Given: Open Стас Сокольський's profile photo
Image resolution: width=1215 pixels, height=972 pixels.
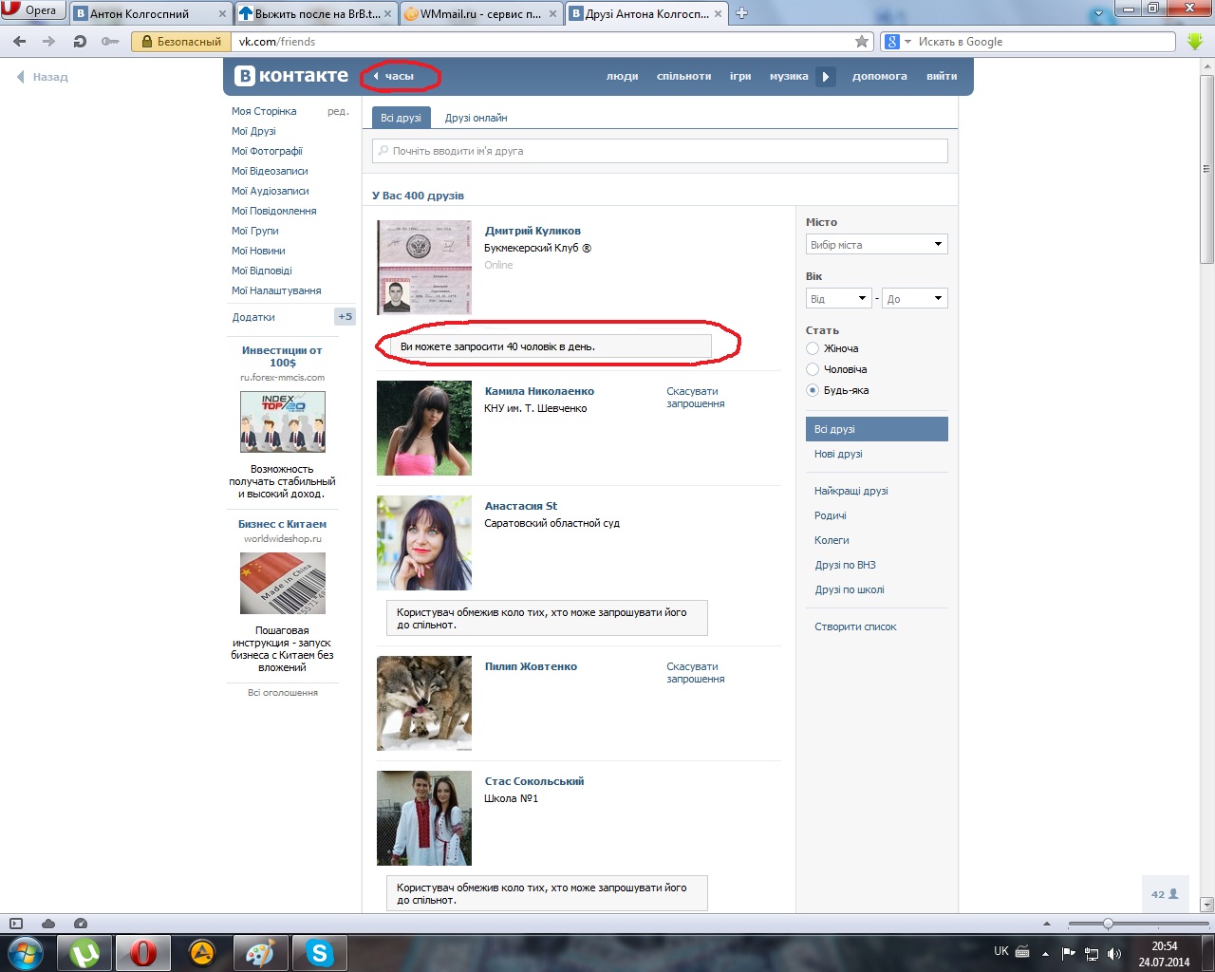Looking at the screenshot, I should click(x=424, y=818).
